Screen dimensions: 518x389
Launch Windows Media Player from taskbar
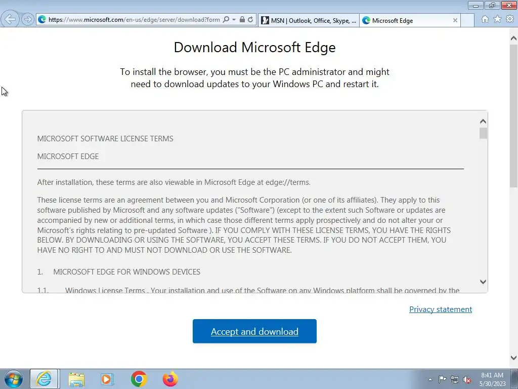107,379
